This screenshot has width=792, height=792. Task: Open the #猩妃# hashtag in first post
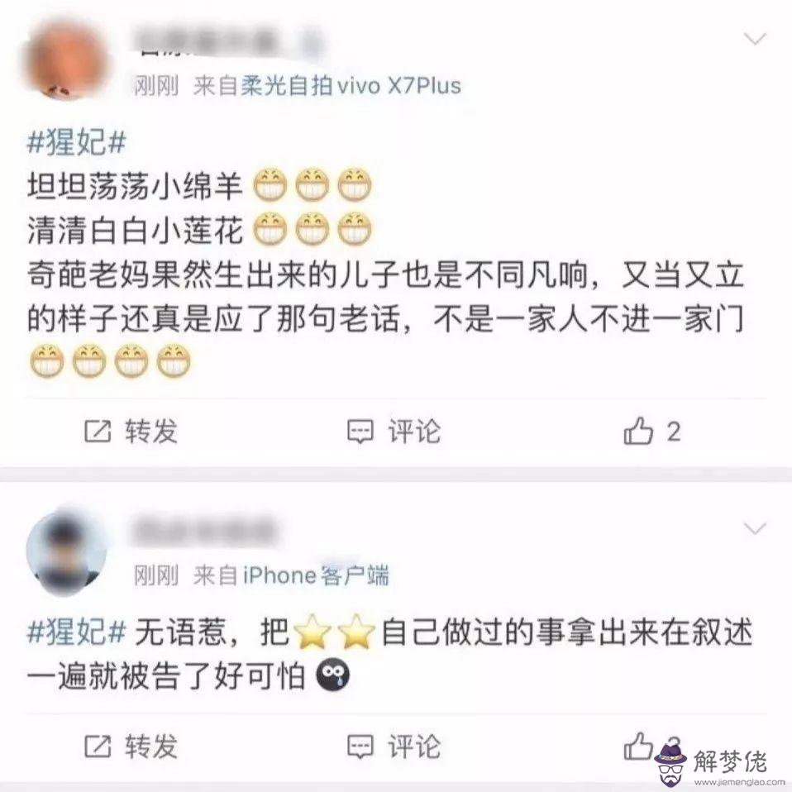click(x=76, y=141)
